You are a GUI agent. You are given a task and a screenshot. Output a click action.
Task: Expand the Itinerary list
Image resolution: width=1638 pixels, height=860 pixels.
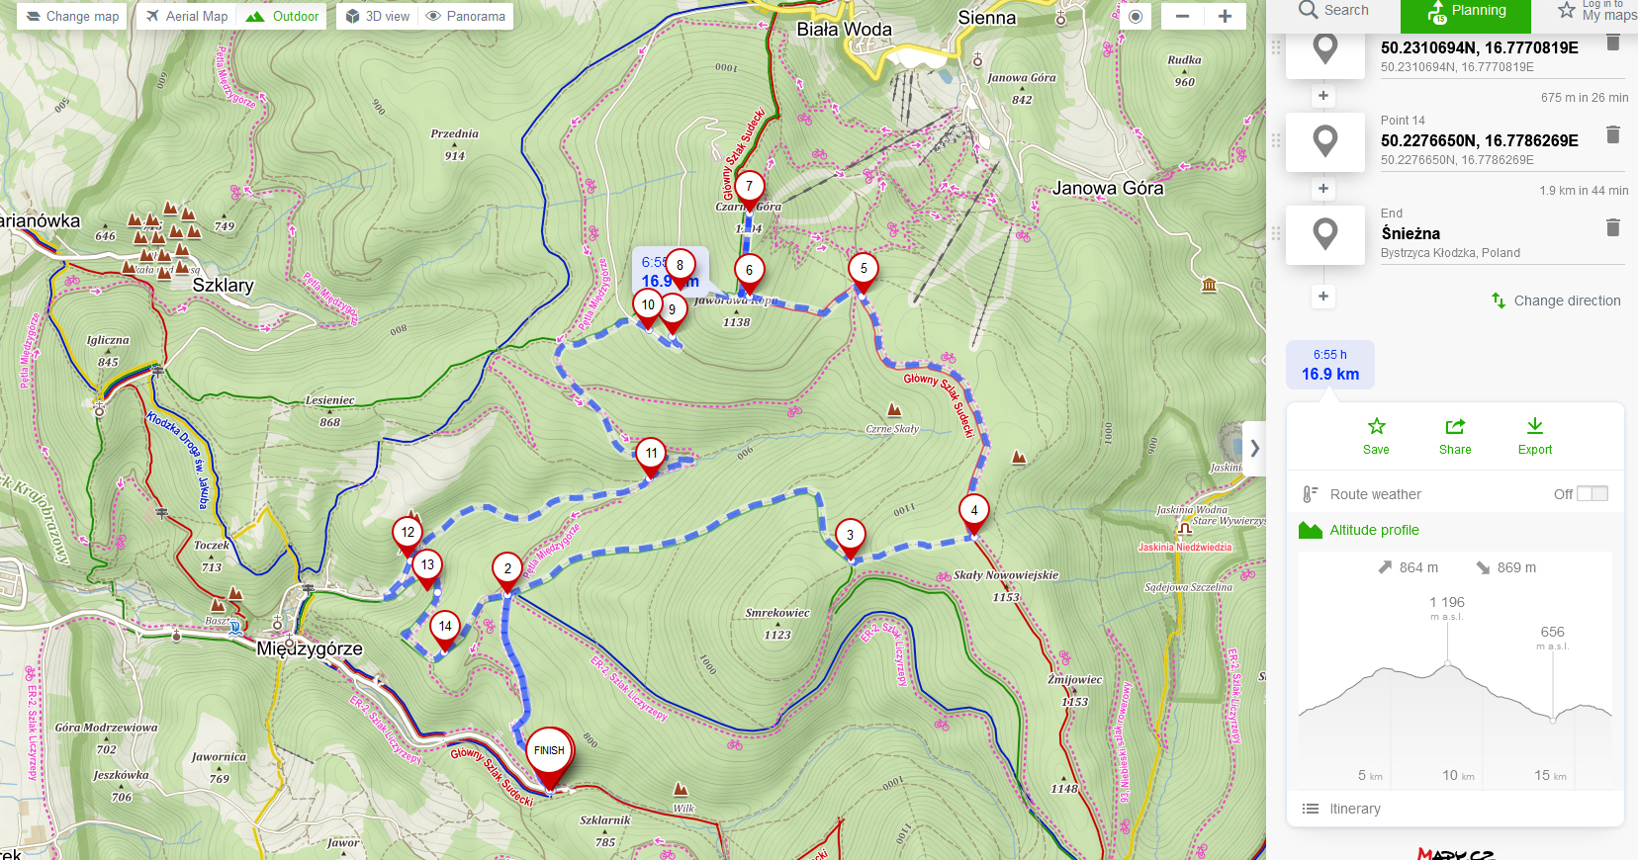(x=1354, y=809)
